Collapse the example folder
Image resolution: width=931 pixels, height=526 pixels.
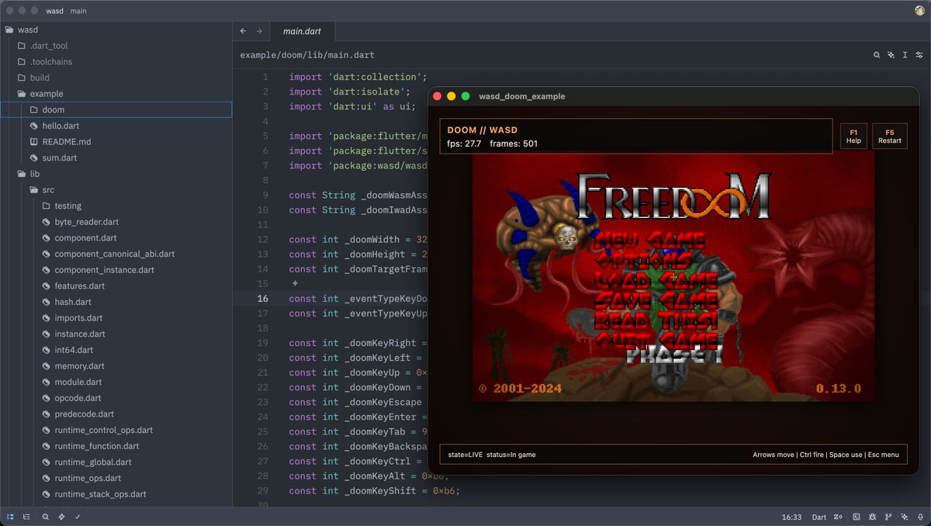116,94
